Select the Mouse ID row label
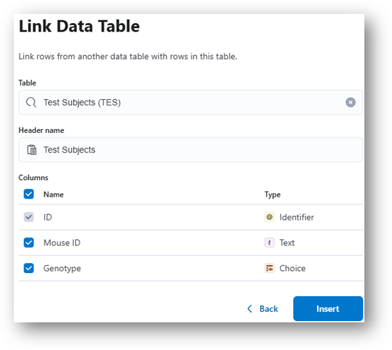 pos(62,243)
